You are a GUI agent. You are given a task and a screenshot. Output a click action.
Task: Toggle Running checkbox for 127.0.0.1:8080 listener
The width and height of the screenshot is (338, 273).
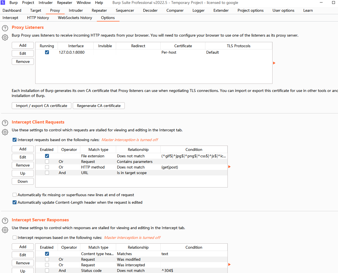[x=47, y=52]
